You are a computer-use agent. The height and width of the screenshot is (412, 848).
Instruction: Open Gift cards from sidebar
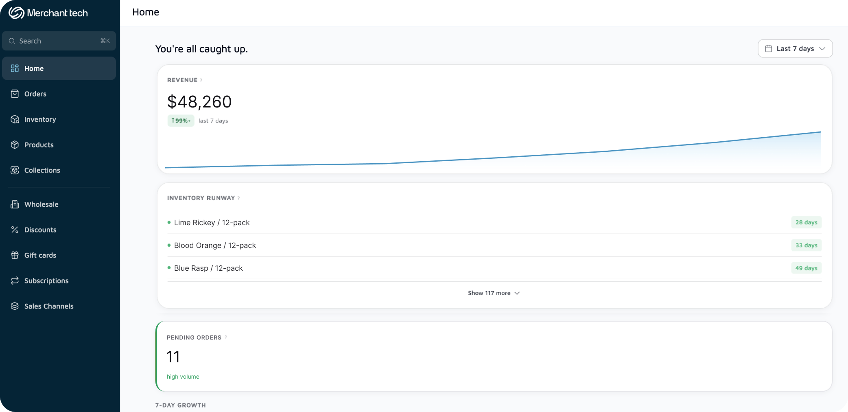pos(59,255)
